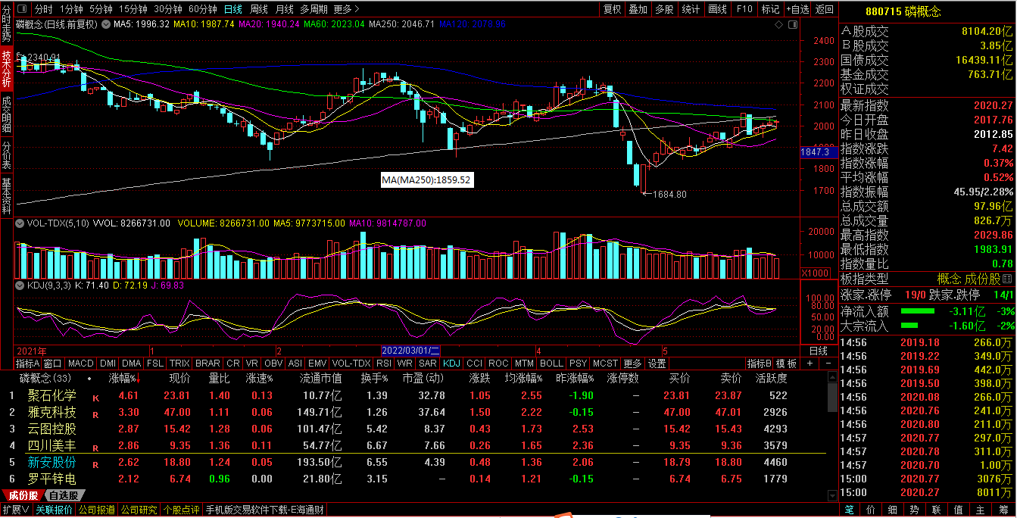Switch to 周线 weekly chart

(x=259, y=9)
